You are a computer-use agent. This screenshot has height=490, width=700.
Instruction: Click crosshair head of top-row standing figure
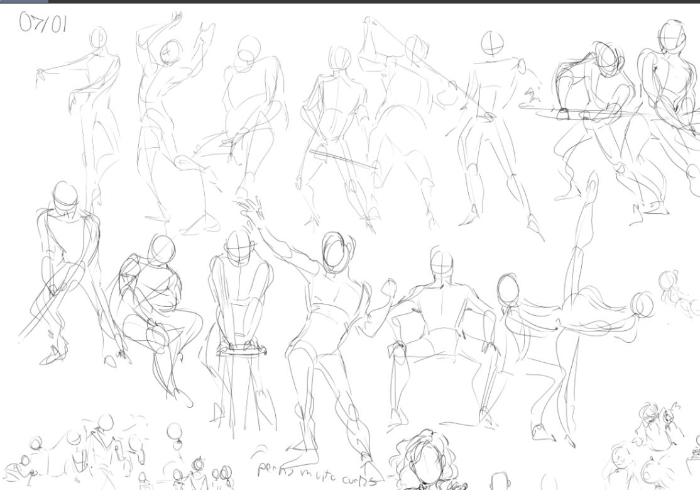tap(491, 43)
